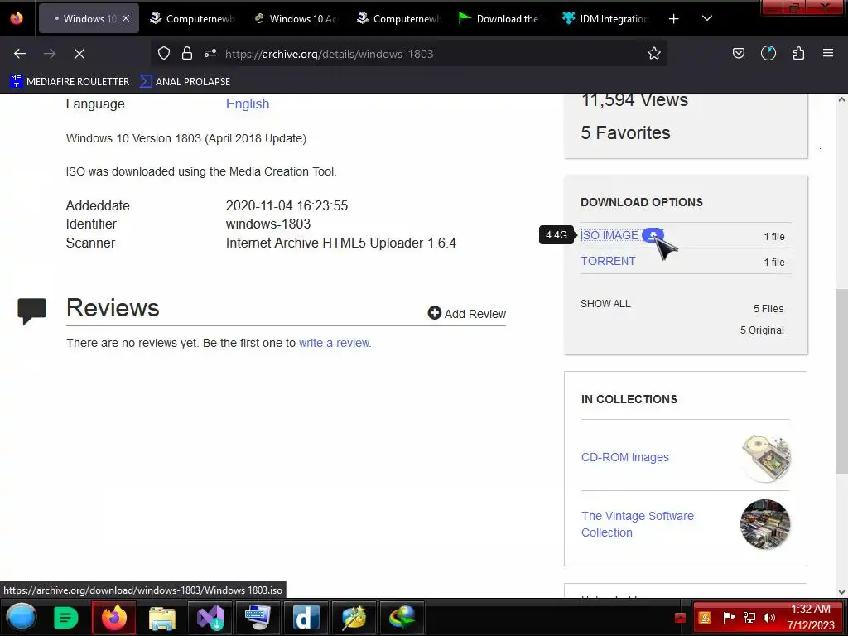Click the Addeddate value "2020-11-04 16:23:55"
The width and height of the screenshot is (848, 636).
pos(287,205)
